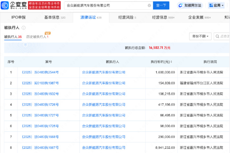Open the 年份不限 year dropdown

200,36
